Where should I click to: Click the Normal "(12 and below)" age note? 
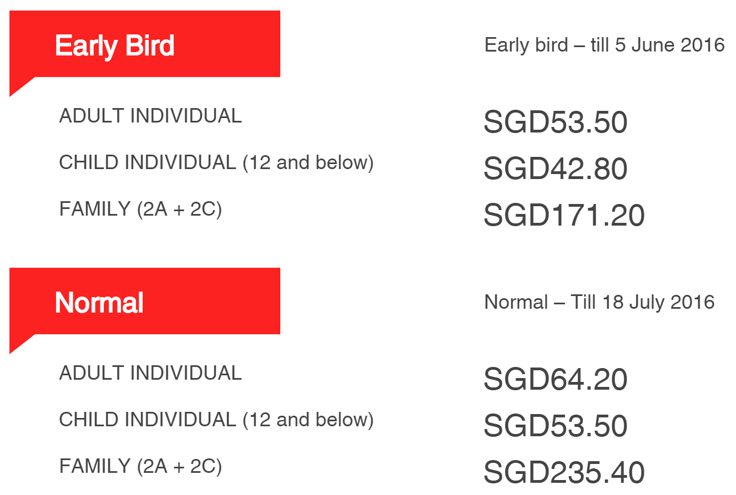point(309,420)
